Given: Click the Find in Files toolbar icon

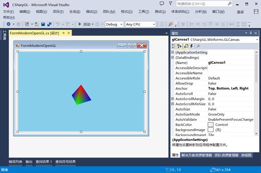Looking at the screenshot, I should point(171,25).
